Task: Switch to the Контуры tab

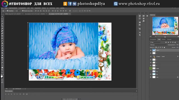Action: click(169, 39)
